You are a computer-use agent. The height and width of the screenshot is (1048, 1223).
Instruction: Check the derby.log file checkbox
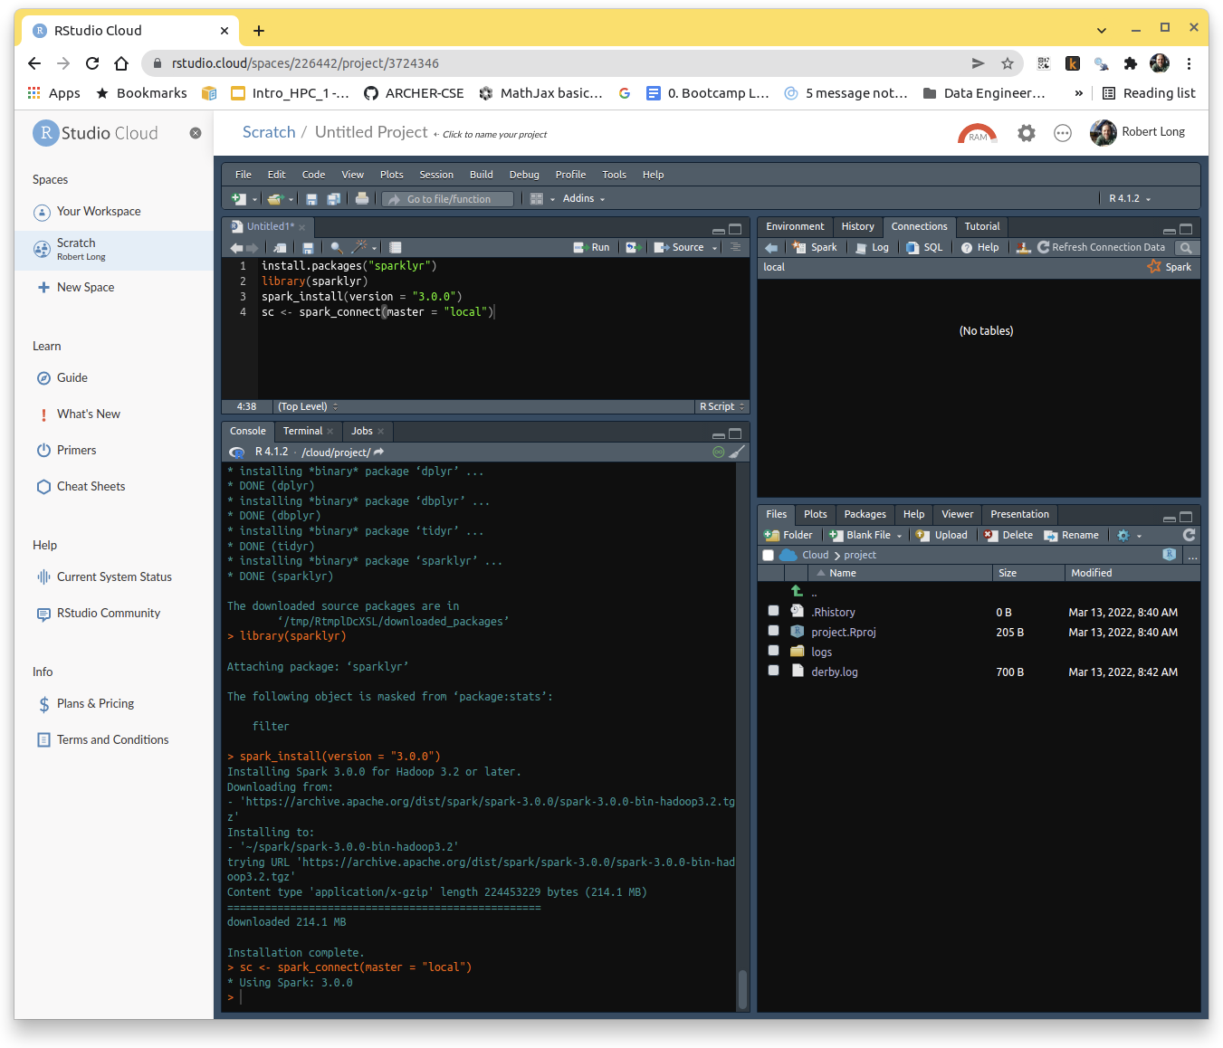[773, 671]
